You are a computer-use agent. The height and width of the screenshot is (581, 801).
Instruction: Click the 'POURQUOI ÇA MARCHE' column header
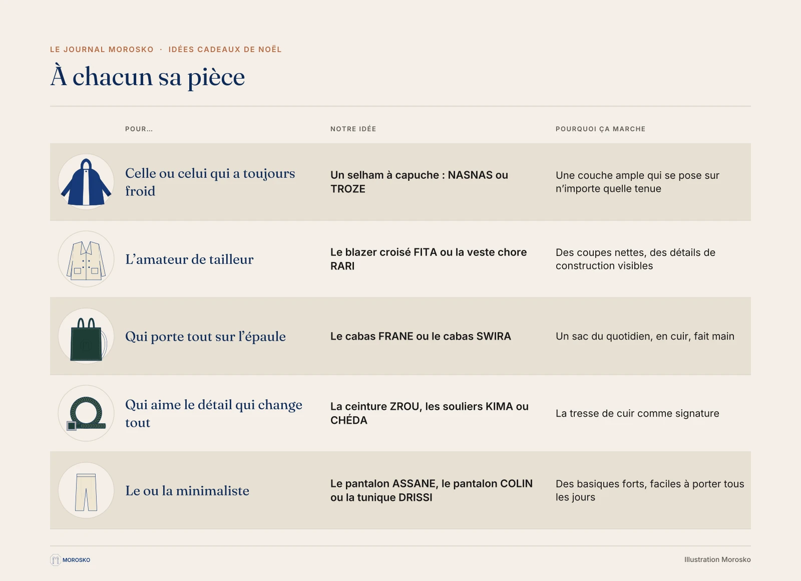(x=601, y=129)
